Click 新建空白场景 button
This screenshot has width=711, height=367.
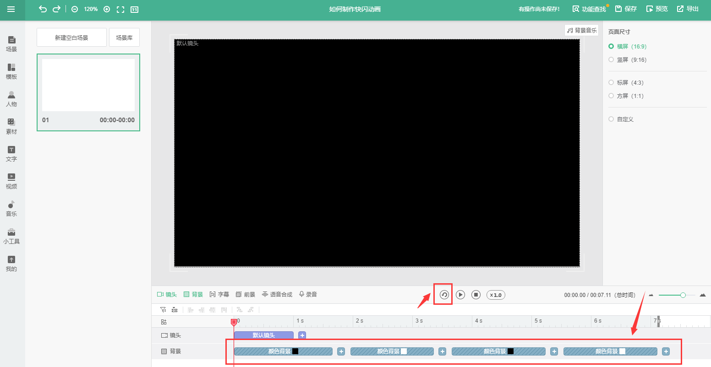coord(71,38)
